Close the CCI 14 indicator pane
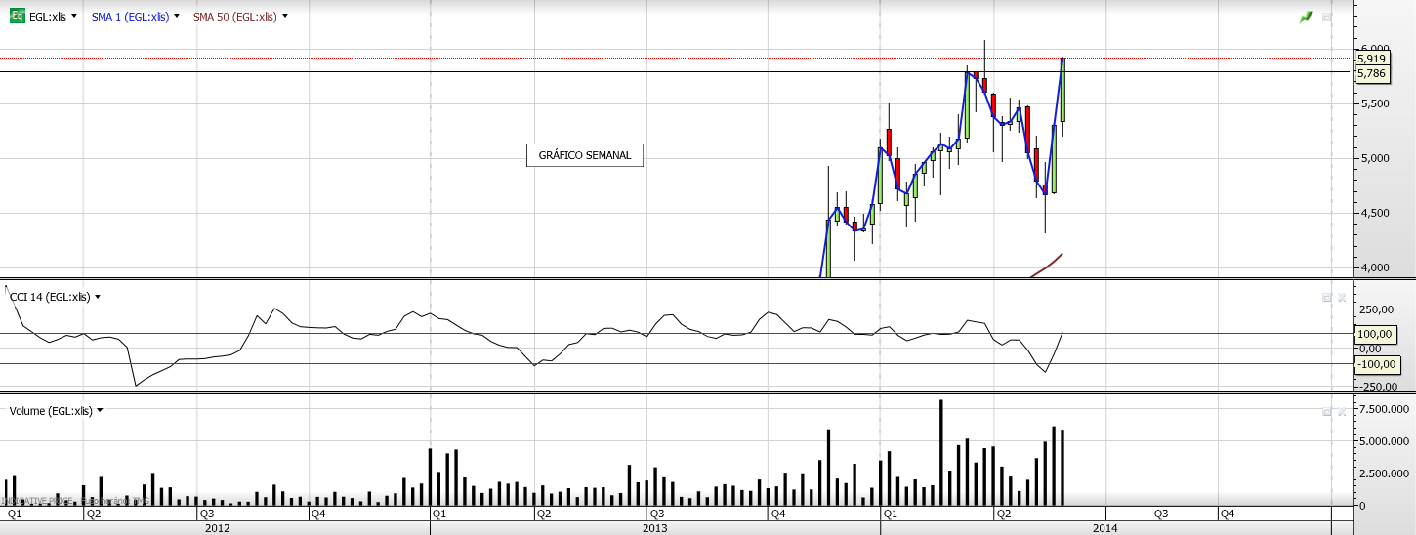The image size is (1416, 535). [1341, 297]
